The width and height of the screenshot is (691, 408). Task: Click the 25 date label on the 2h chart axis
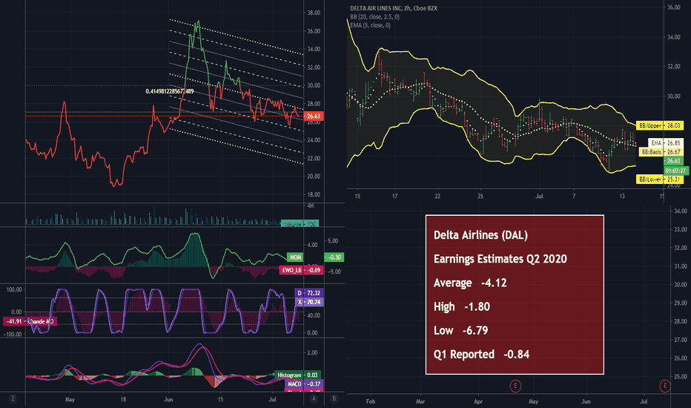(480, 197)
